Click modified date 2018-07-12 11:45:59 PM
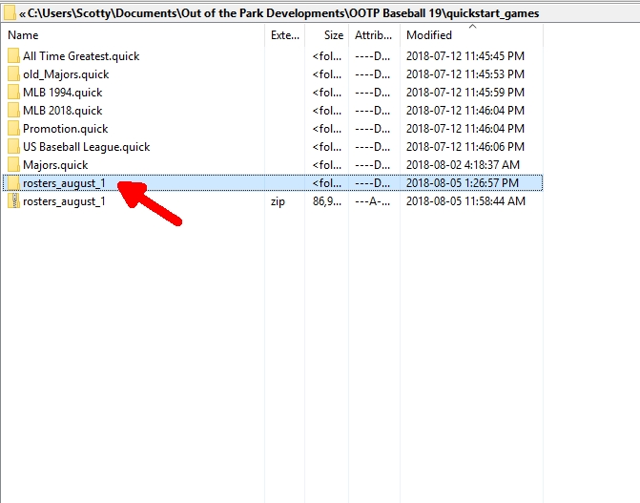The height and width of the screenshot is (503, 640). pos(465,93)
